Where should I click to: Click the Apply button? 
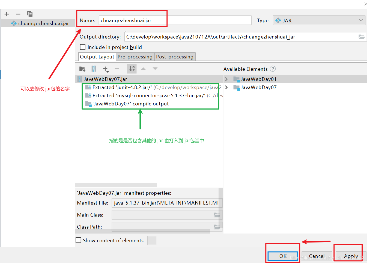(x=351, y=256)
